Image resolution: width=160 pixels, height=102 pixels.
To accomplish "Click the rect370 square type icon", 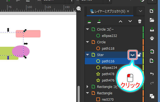I will point(98,99).
